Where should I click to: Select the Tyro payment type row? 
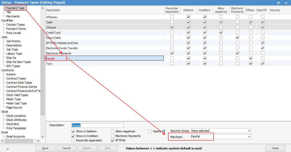pyautogui.click(x=104, y=63)
